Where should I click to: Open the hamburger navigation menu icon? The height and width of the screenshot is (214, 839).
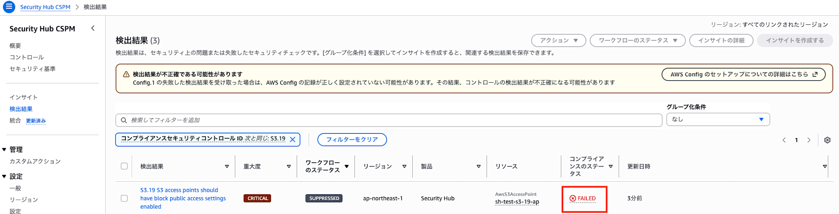[9, 7]
